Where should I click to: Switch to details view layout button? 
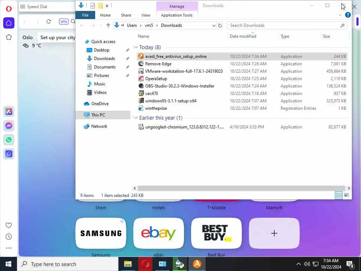click(339, 195)
